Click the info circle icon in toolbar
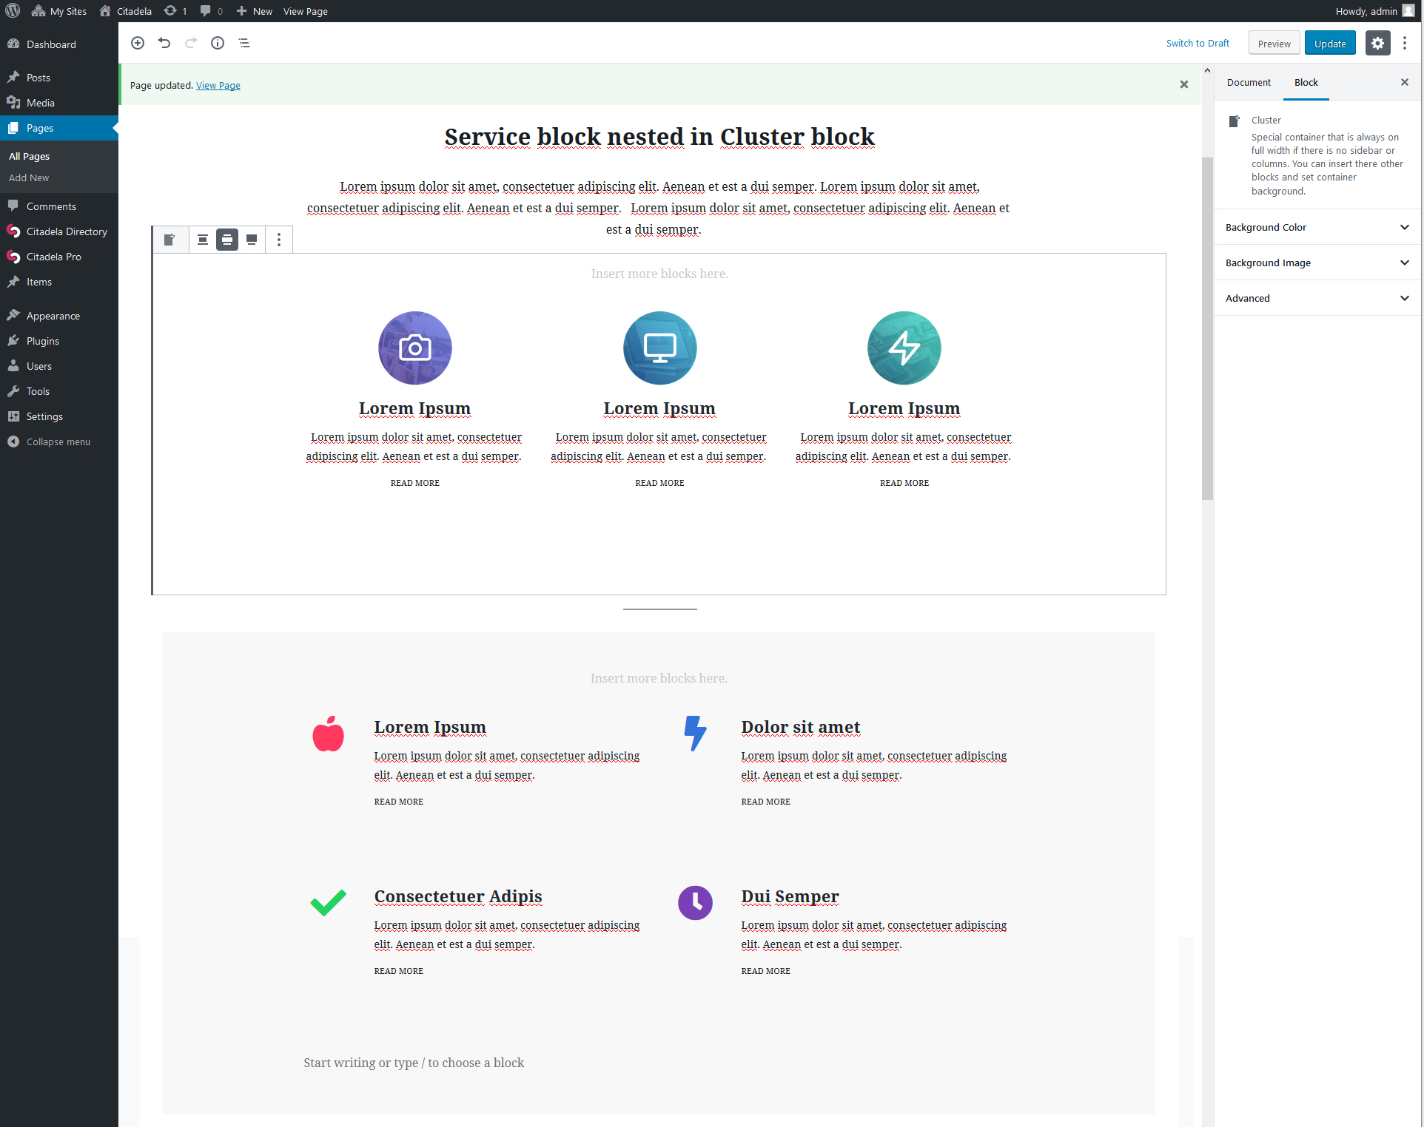Screen dimensions: 1424x1127 (218, 43)
